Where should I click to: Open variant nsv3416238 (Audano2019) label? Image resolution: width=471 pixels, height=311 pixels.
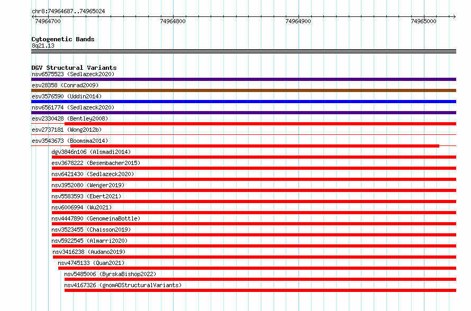click(x=89, y=252)
